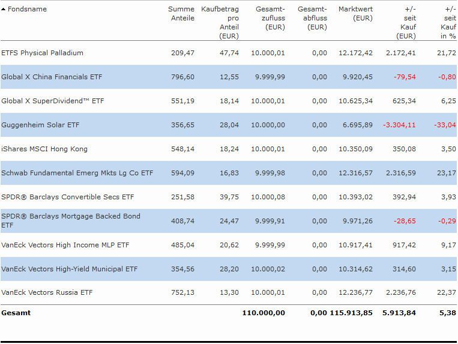
Task: Select Global X China Financials ETF
Action: click(52, 77)
